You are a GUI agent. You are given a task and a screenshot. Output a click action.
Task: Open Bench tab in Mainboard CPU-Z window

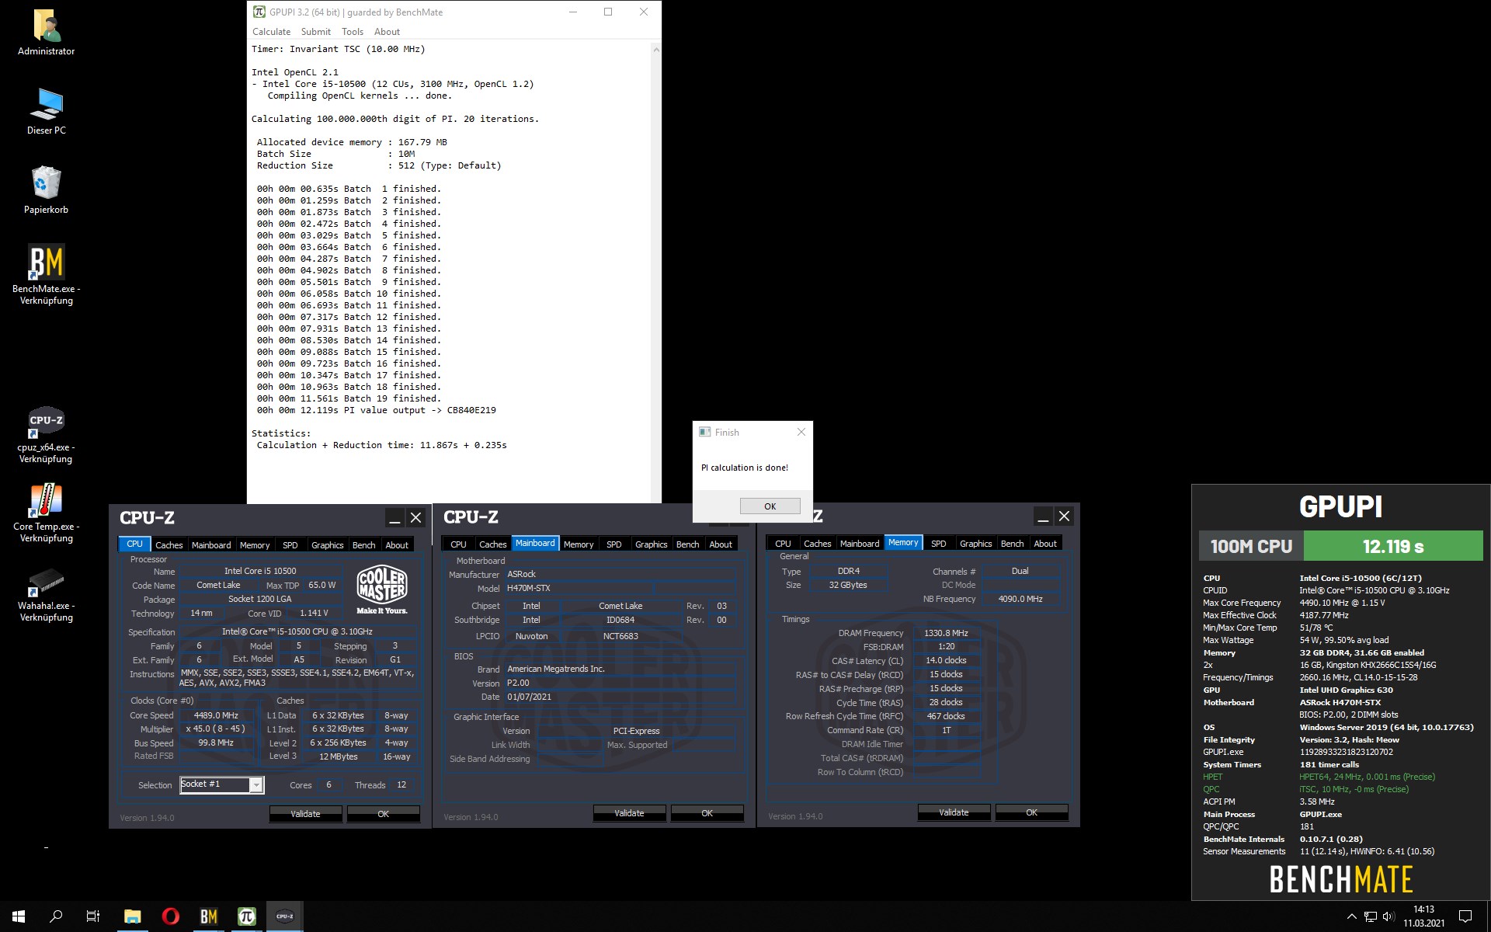687,544
